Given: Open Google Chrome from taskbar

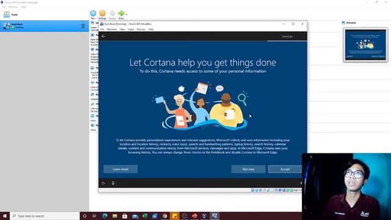Looking at the screenshot, I should (164, 216).
